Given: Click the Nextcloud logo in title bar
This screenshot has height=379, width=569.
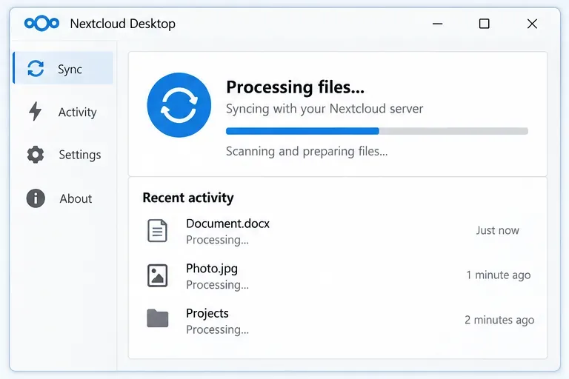Looking at the screenshot, I should 41,24.
